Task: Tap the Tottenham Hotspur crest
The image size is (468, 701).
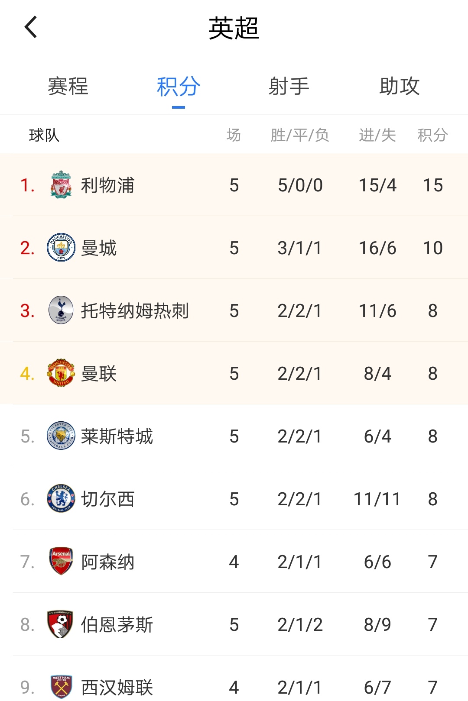Action: tap(61, 310)
